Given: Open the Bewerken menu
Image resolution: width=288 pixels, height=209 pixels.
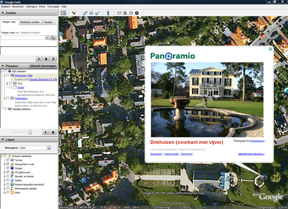Looking at the screenshot, I should (x=18, y=7).
